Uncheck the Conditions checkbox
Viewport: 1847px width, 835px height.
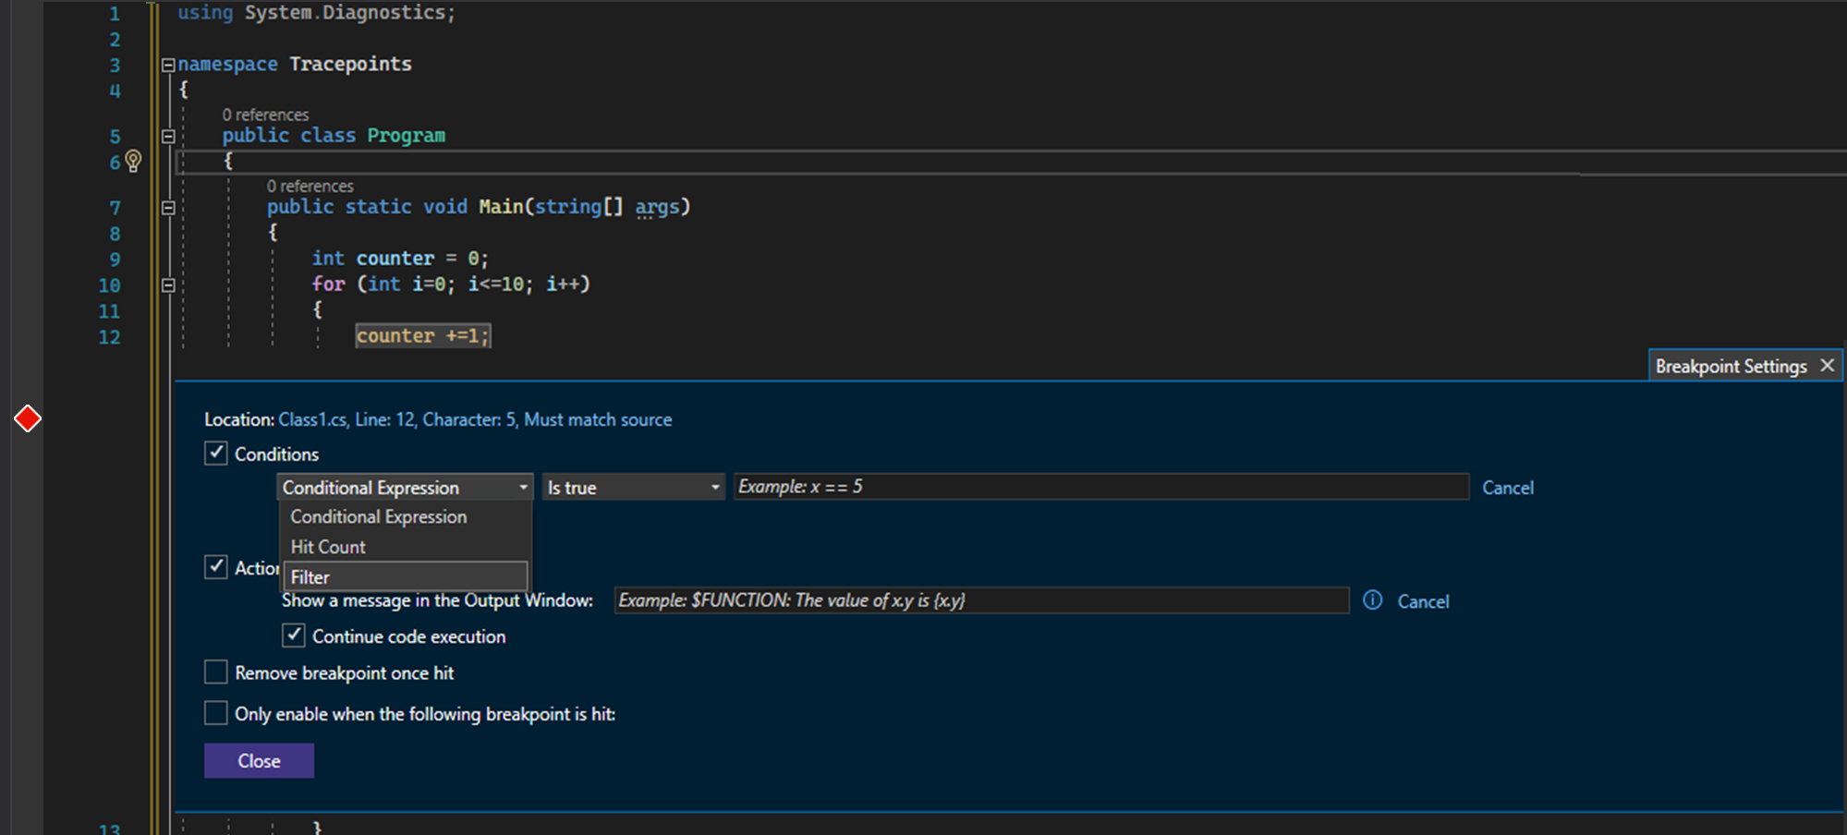coord(215,453)
